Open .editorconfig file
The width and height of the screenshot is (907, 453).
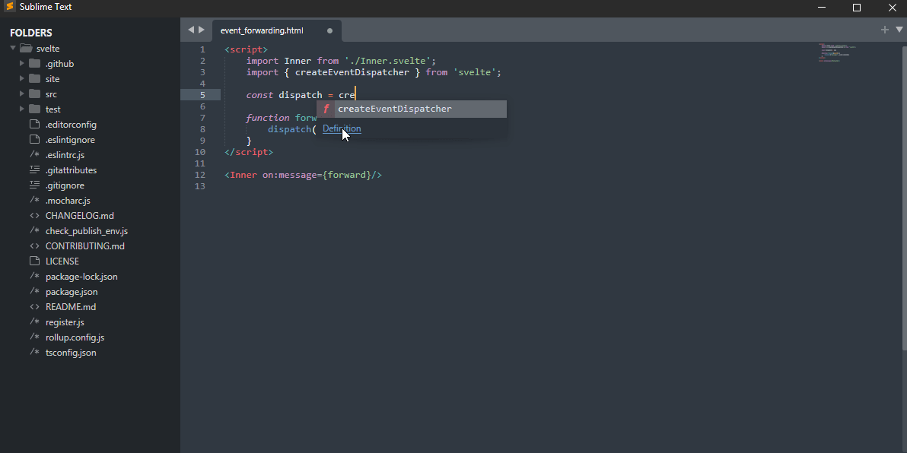(72, 124)
